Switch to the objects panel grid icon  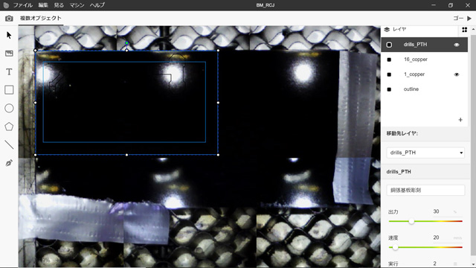(464, 30)
